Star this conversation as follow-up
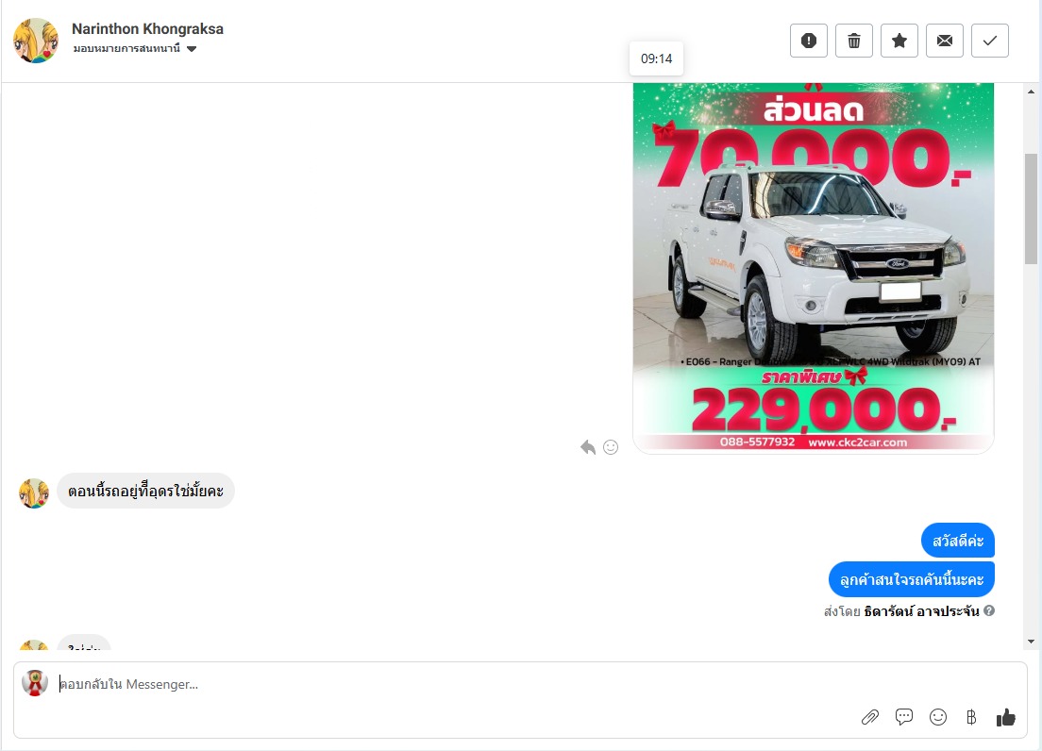 pos(899,41)
